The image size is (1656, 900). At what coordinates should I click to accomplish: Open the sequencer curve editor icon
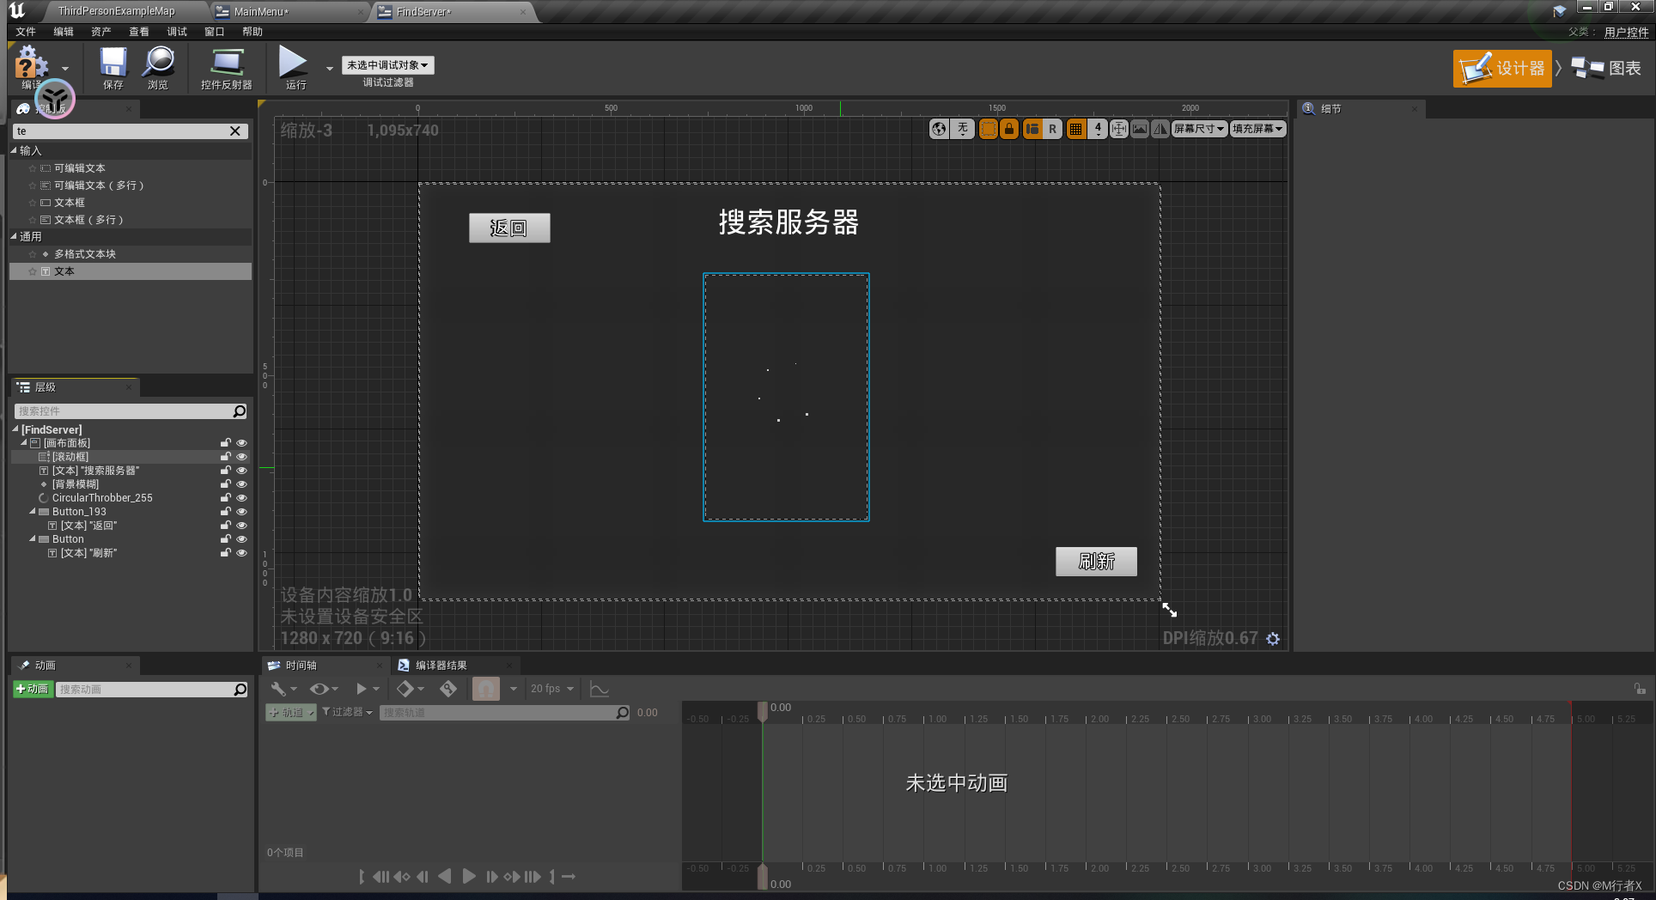pos(600,689)
